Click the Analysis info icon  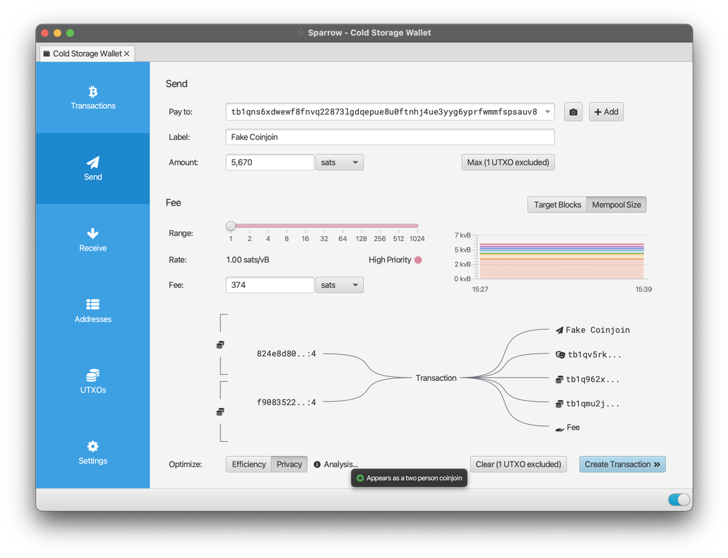[x=317, y=464]
